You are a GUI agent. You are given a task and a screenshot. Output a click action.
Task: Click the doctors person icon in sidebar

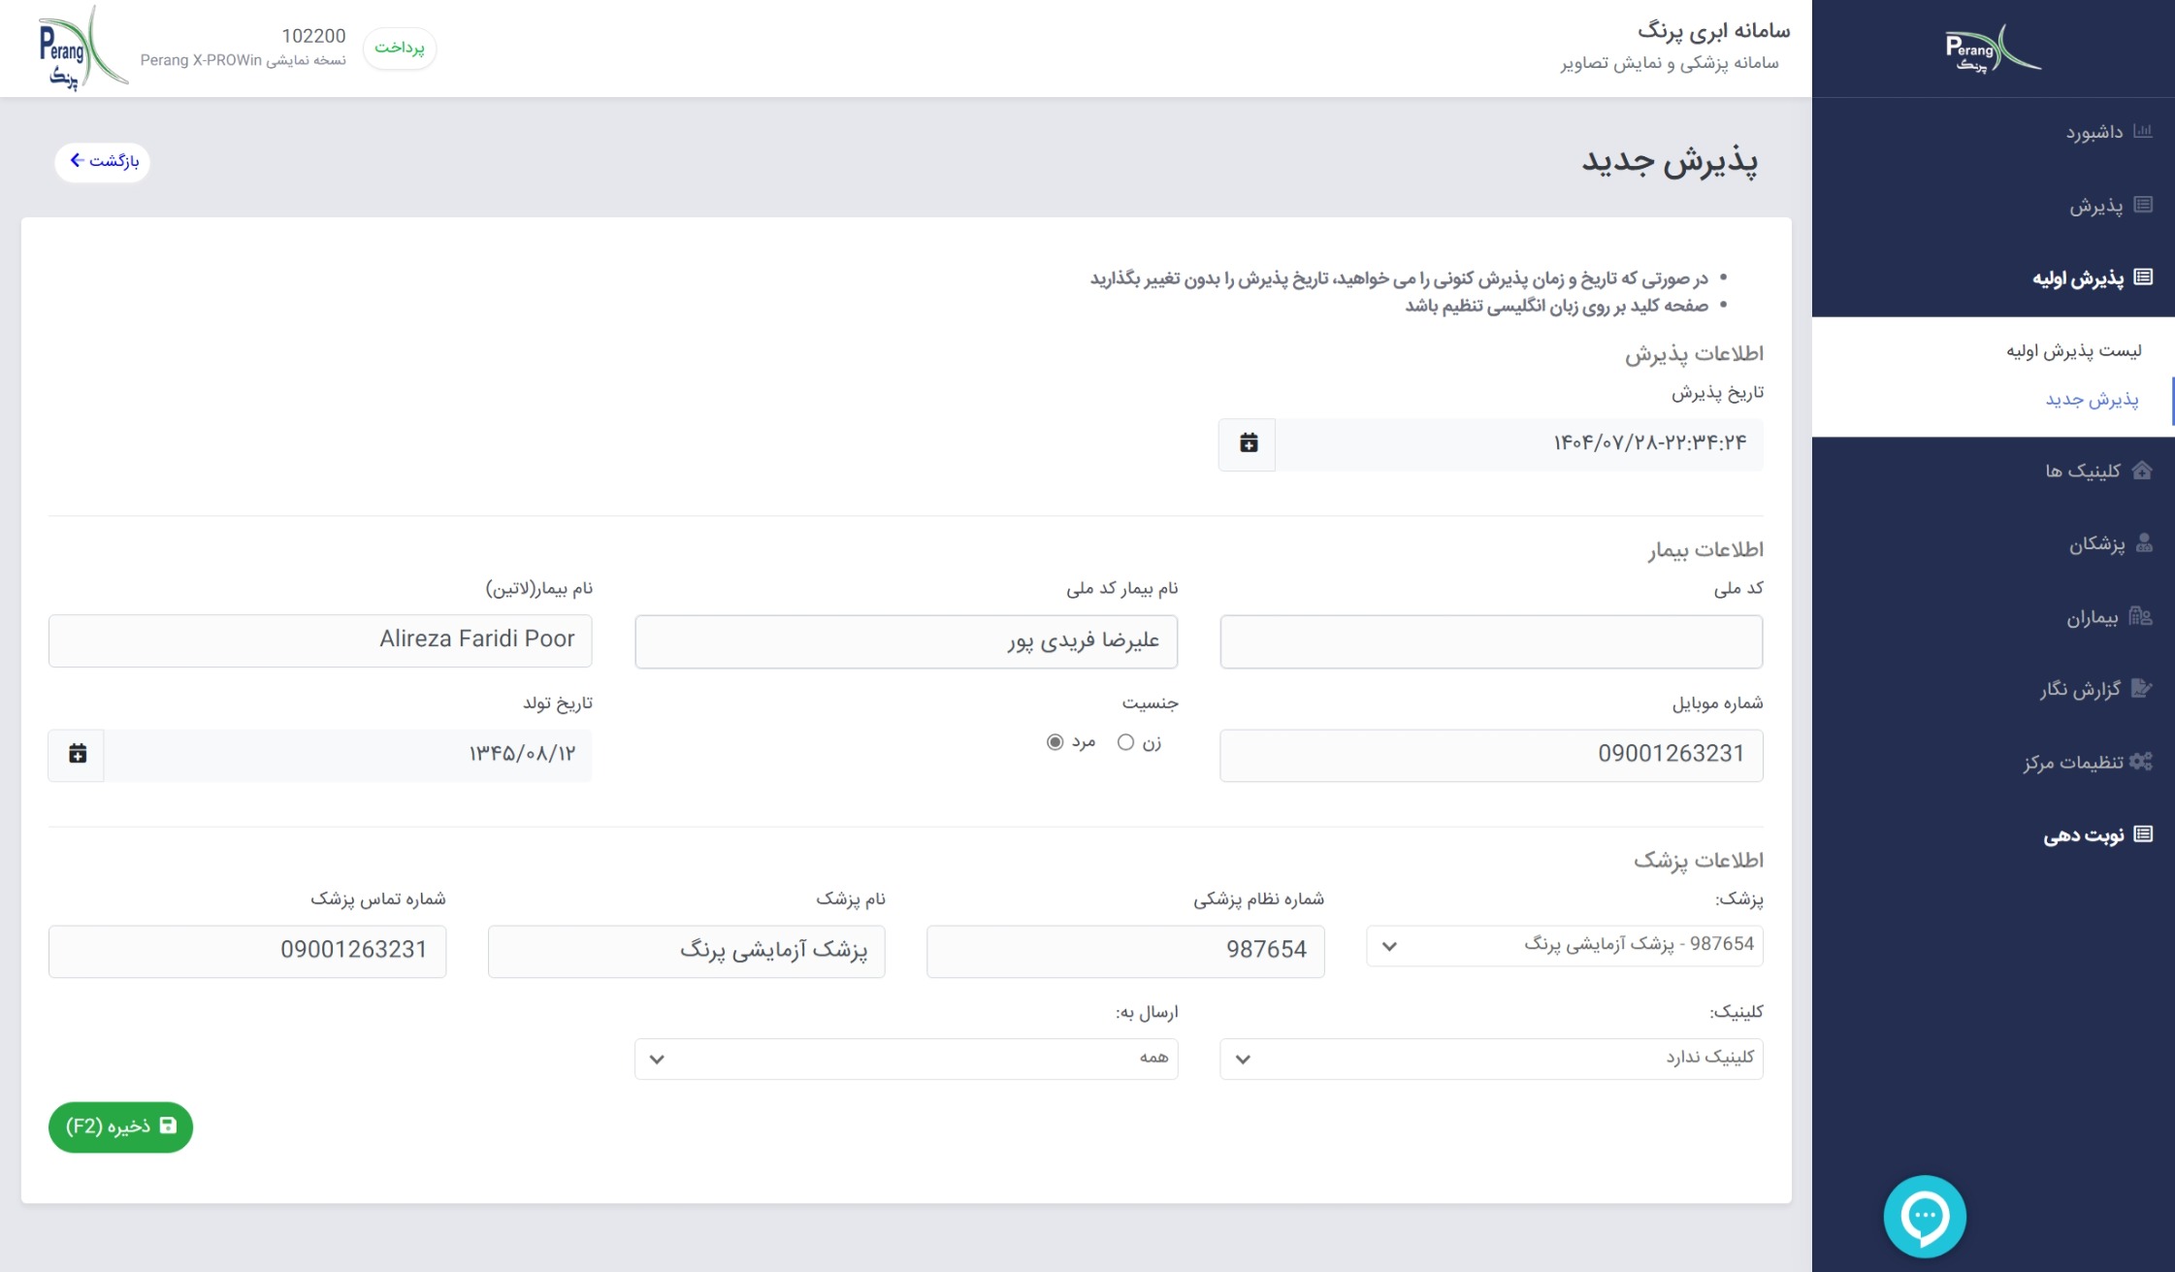(2144, 543)
